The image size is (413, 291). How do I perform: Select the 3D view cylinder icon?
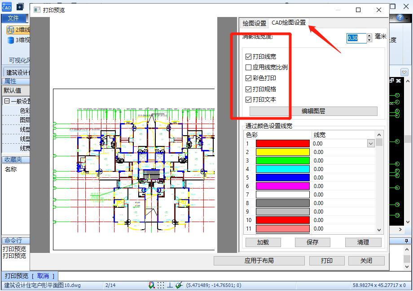click(11, 40)
